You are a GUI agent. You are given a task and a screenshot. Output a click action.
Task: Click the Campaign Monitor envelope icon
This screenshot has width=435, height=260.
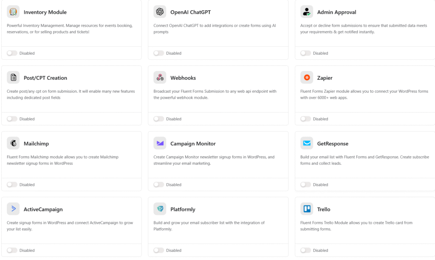click(160, 143)
